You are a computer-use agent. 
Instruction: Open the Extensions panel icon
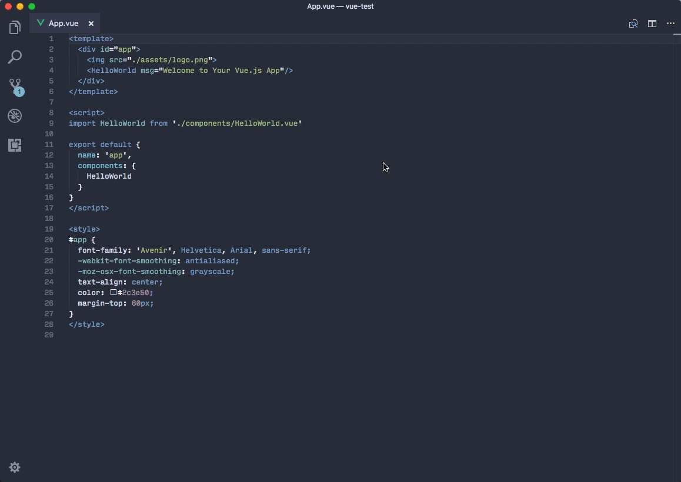tap(15, 145)
